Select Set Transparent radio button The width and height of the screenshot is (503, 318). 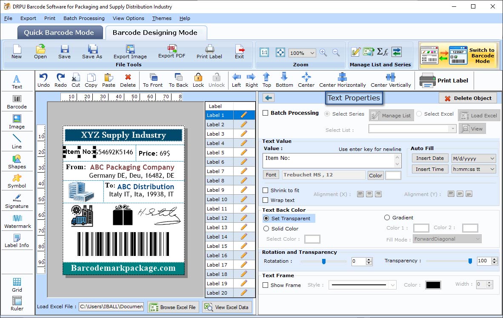[x=266, y=218]
